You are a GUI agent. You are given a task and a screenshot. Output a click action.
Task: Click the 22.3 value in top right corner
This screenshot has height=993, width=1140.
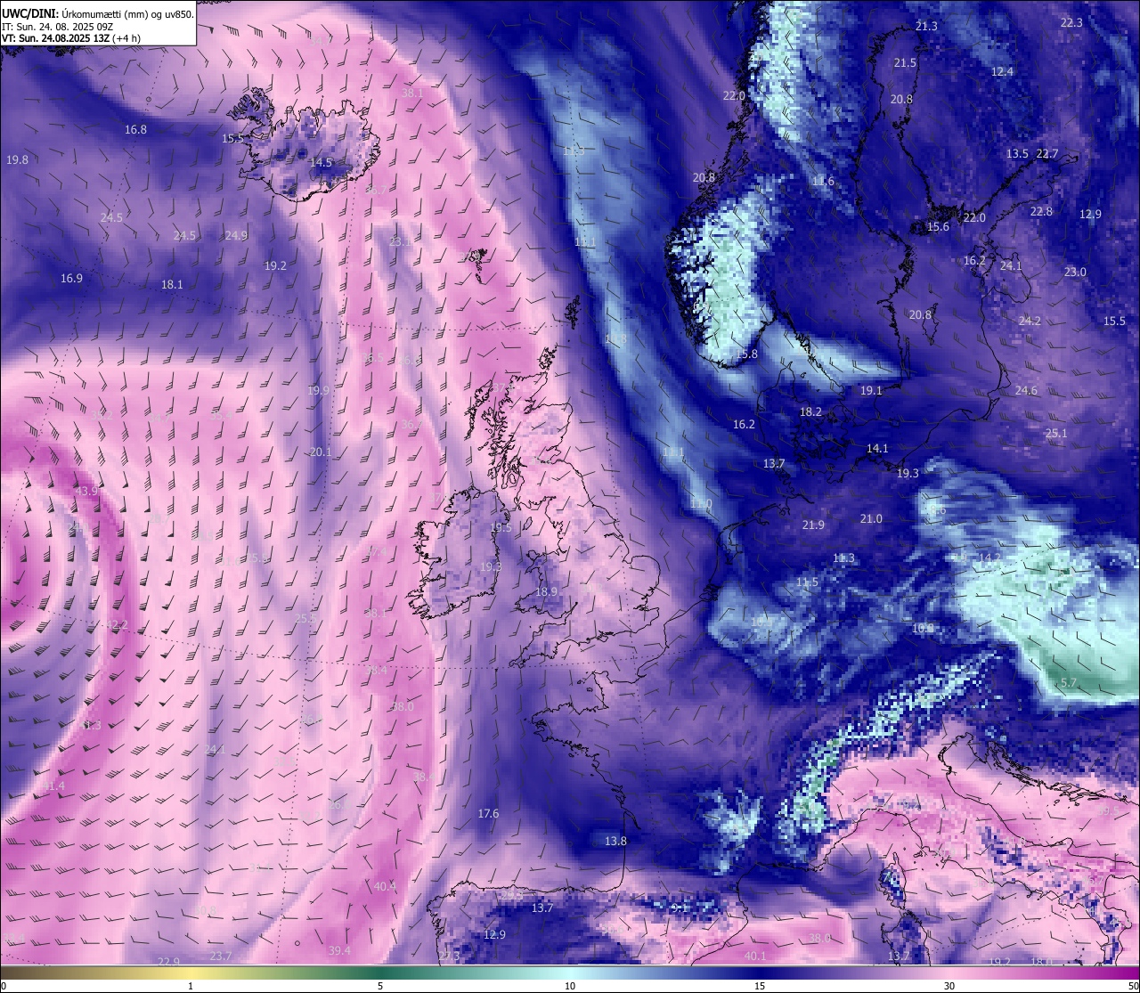tap(1071, 22)
